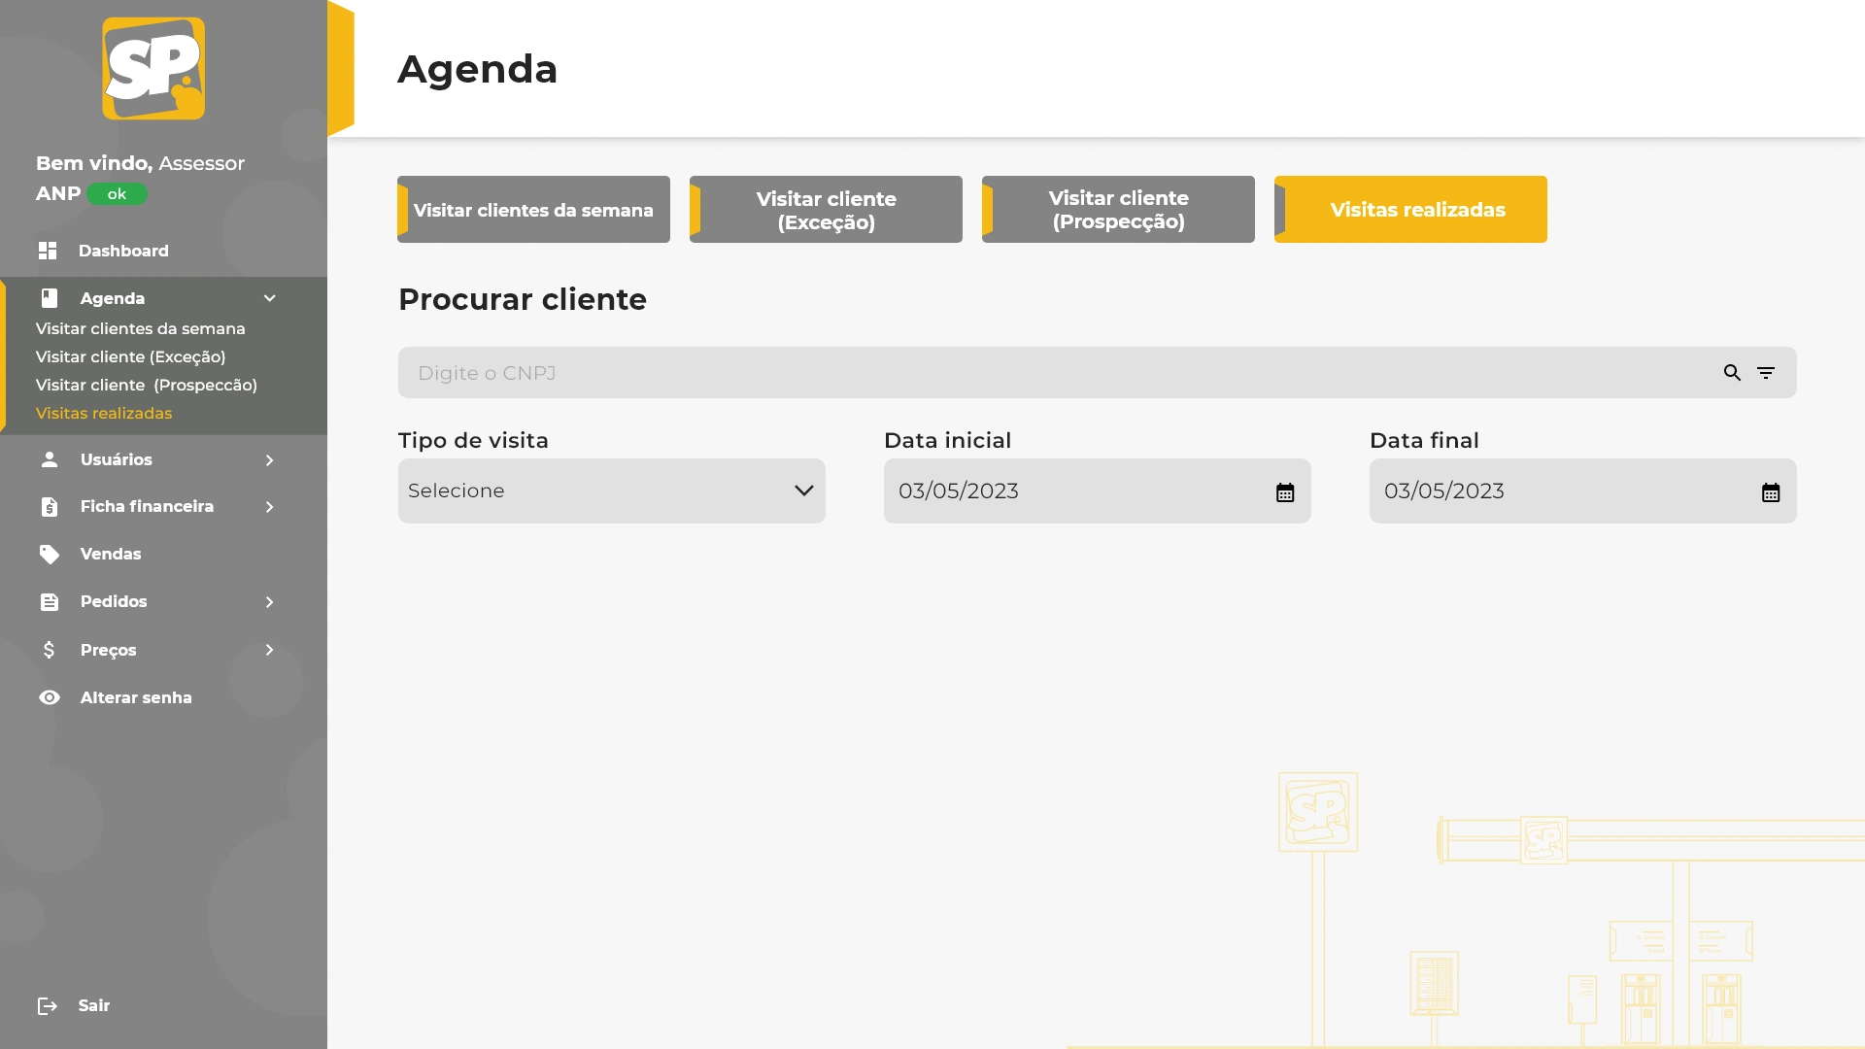The image size is (1865, 1049).
Task: Open Visitas realizadas sidebar link
Action: [x=104, y=413]
